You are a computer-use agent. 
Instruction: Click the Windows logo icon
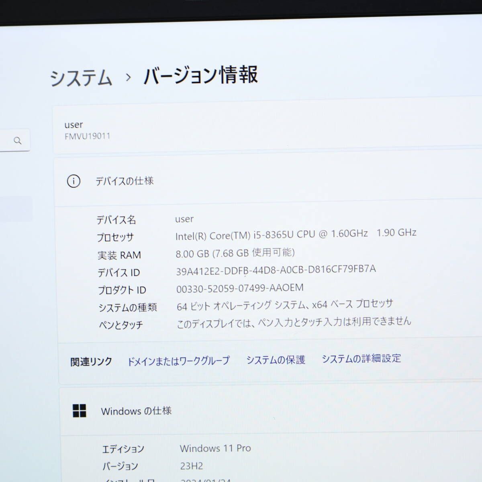(80, 411)
